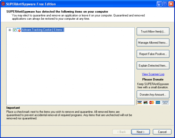Close the SUPERAntiSpyware window
The height and width of the screenshot is (138, 175).
[171, 4]
